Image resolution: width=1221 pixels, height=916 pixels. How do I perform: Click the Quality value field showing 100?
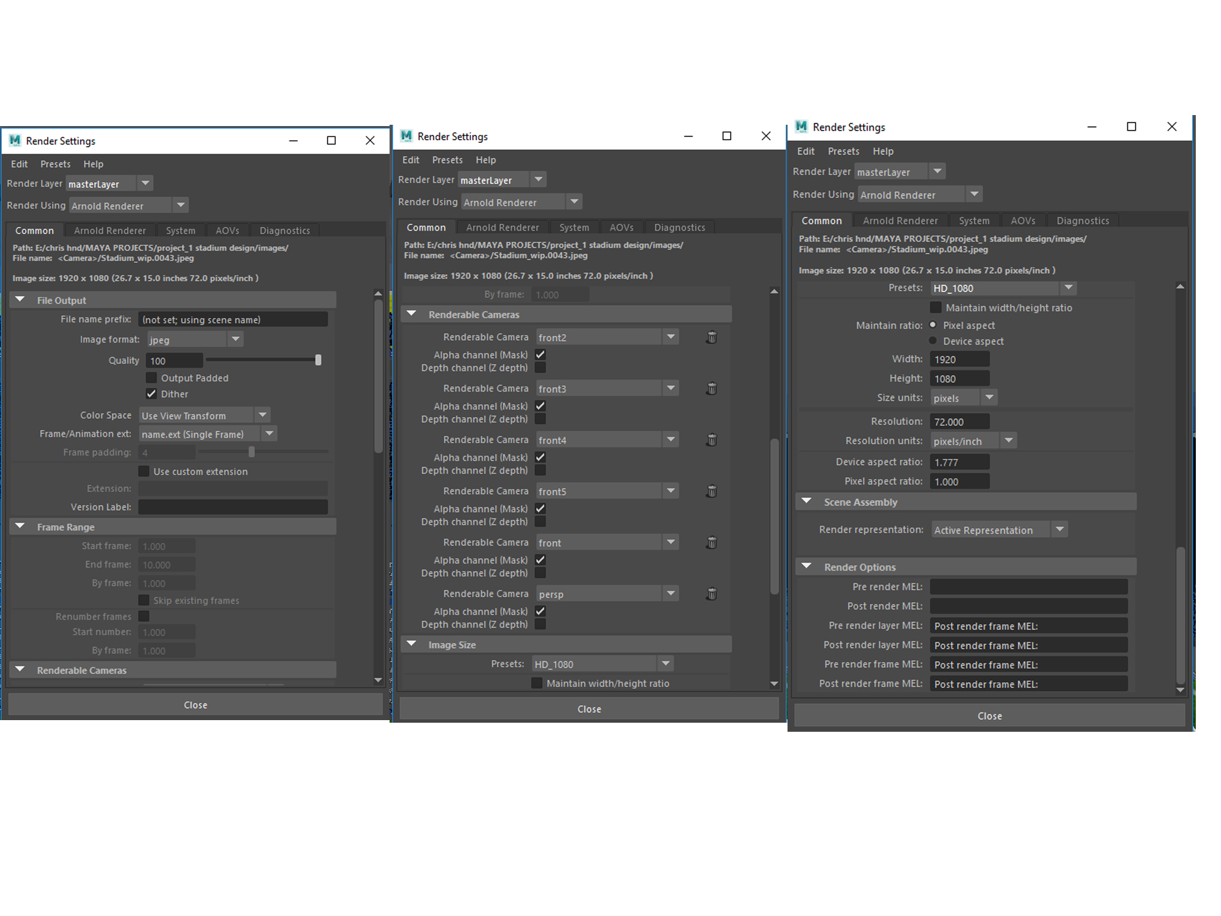pos(174,361)
